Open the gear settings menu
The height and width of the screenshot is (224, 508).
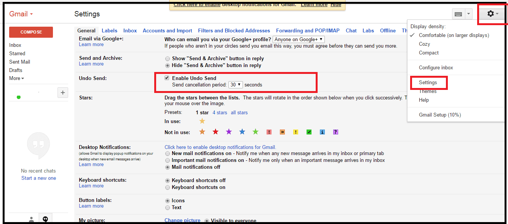492,14
